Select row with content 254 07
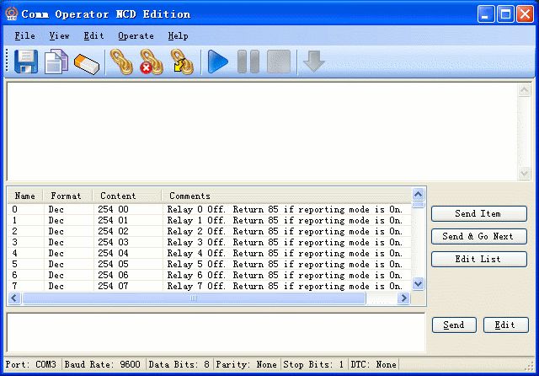 tap(210, 286)
